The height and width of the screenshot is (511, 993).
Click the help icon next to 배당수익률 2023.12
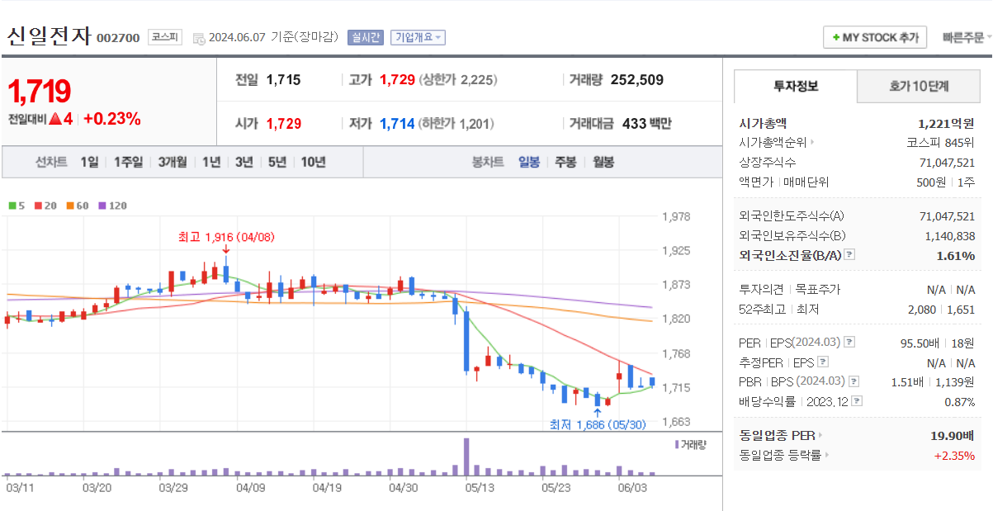click(x=858, y=401)
